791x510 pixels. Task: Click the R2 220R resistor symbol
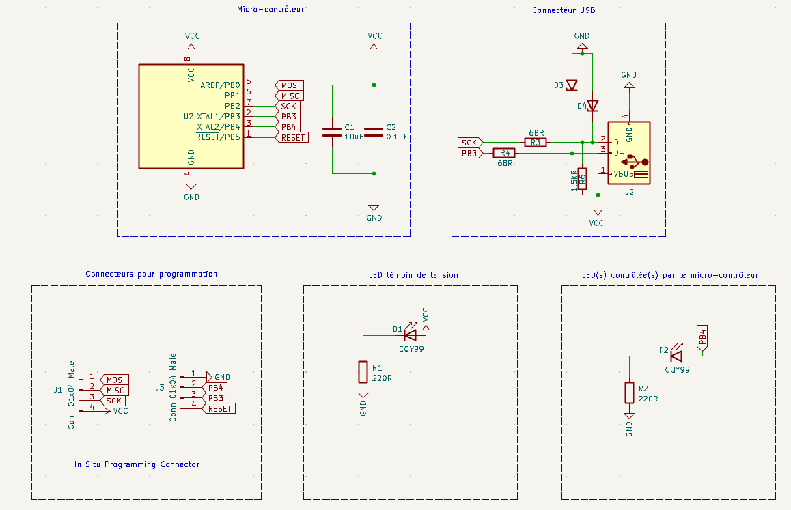coord(629,393)
